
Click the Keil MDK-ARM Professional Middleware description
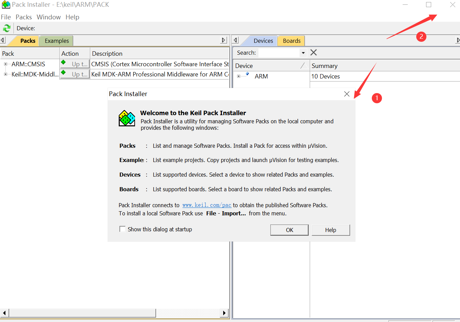[x=160, y=74]
